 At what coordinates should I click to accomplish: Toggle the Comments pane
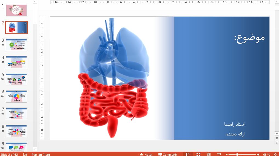click(168, 154)
